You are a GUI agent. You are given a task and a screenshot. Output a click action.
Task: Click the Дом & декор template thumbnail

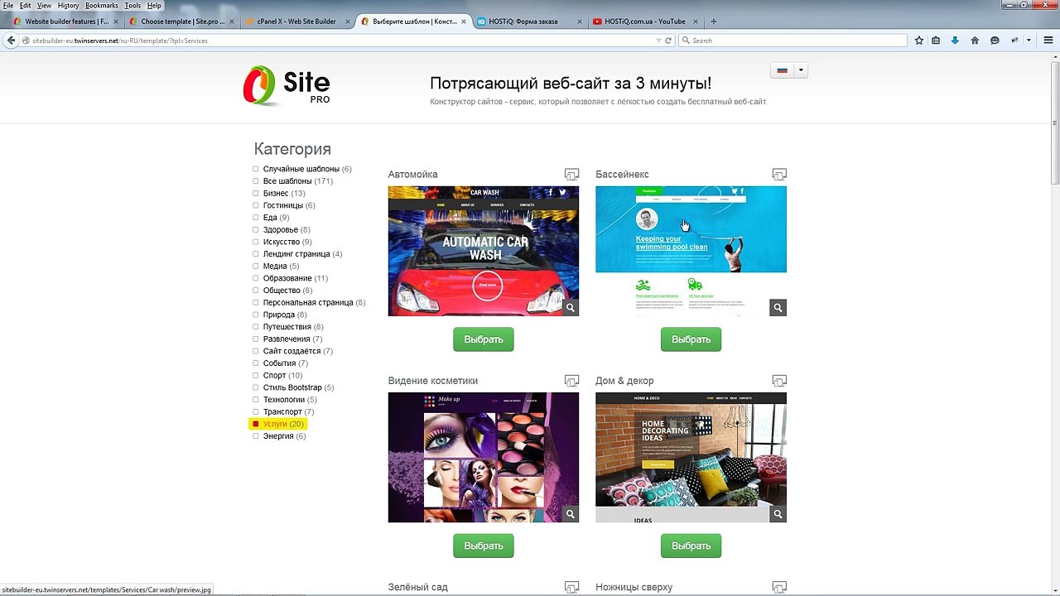click(691, 457)
